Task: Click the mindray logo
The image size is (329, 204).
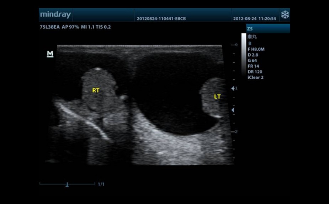Action: pyautogui.click(x=55, y=15)
